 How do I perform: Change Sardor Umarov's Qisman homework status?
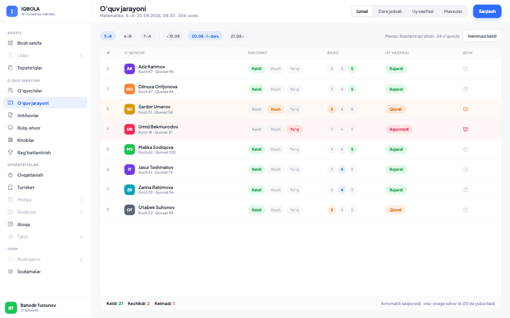(395, 109)
